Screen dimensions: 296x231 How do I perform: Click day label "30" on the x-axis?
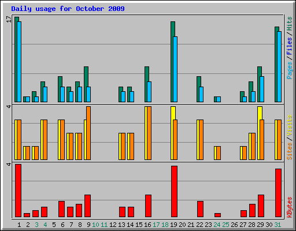pyautogui.click(x=269, y=225)
